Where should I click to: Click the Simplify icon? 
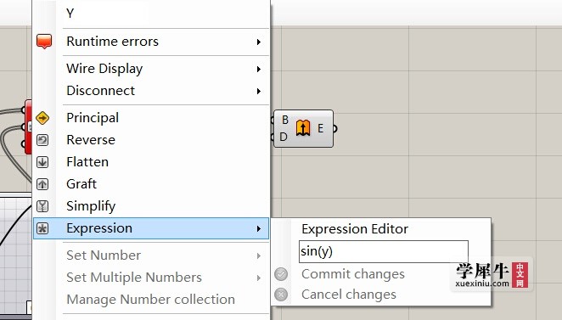point(42,206)
